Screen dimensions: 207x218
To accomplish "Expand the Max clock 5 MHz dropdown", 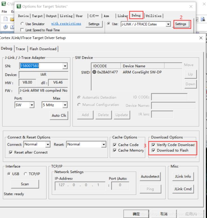I will point(65,105).
